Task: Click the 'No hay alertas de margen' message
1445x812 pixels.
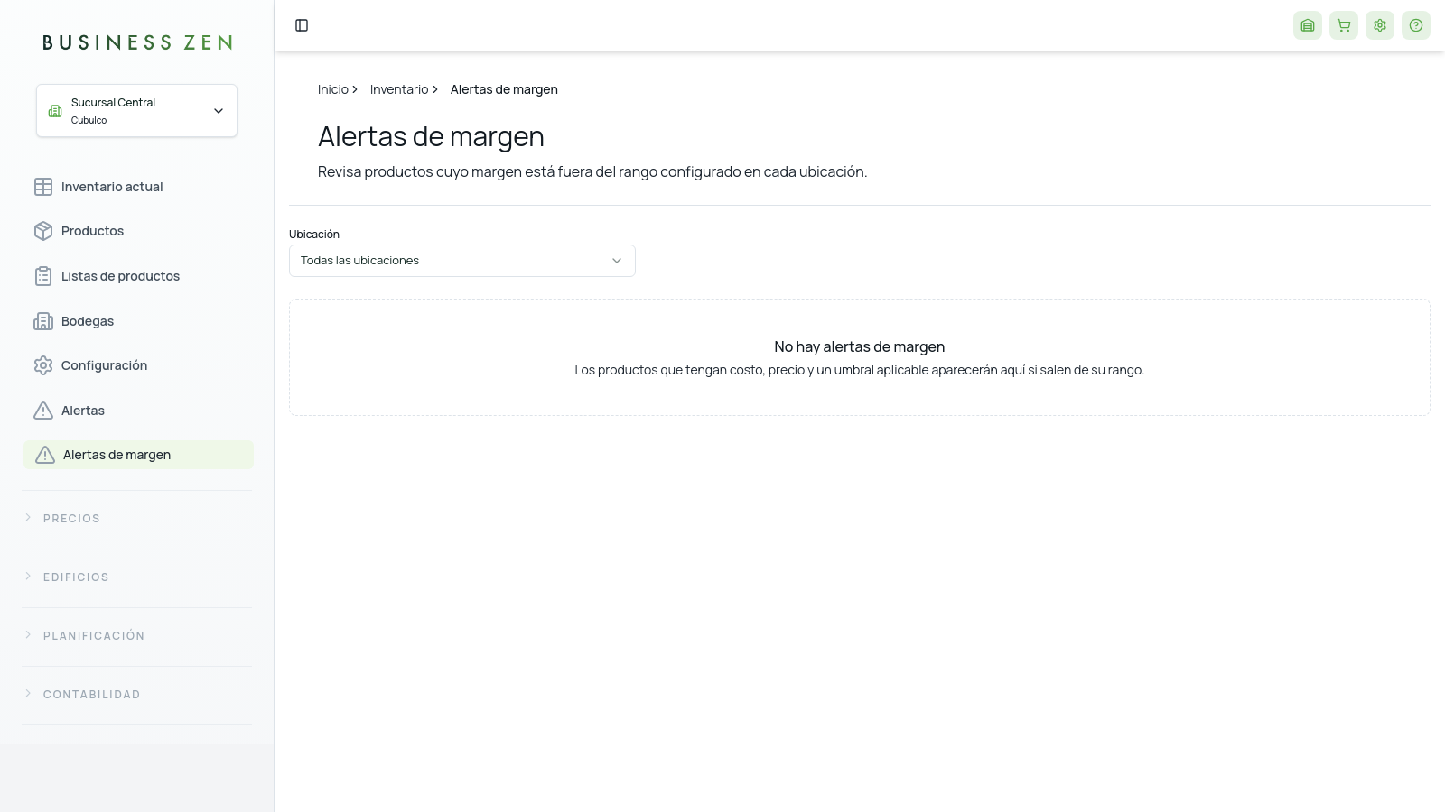Action: coord(860,347)
